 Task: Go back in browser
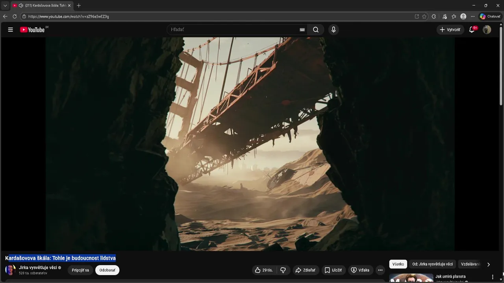(x=5, y=17)
